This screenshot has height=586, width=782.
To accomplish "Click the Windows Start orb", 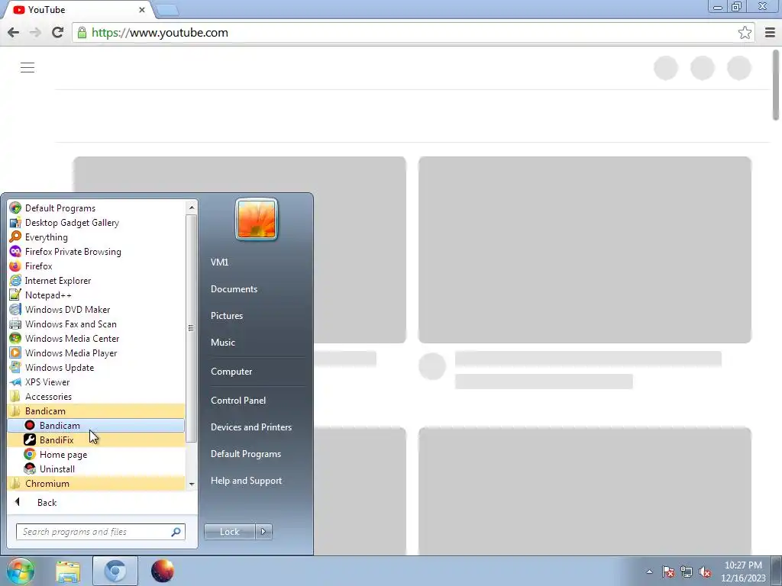I will tap(21, 571).
